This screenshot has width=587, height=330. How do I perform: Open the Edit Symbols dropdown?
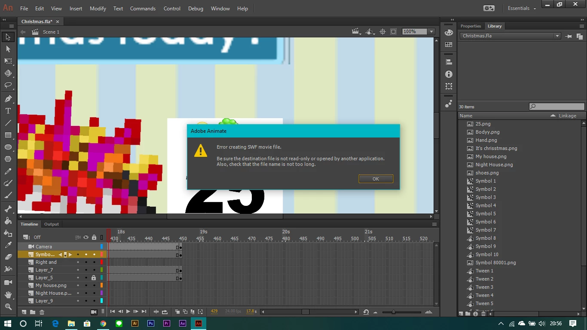pyautogui.click(x=370, y=32)
